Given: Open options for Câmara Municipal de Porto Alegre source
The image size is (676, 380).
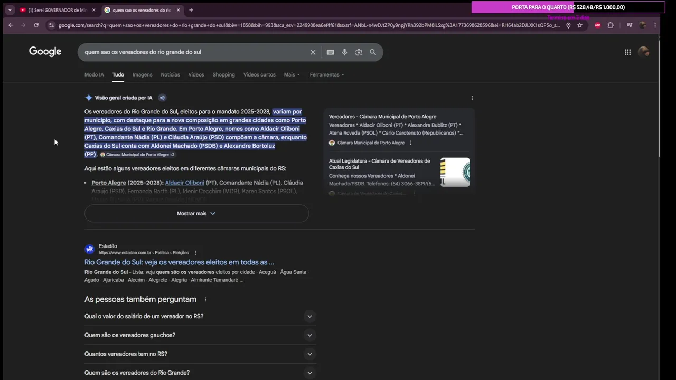Looking at the screenshot, I should (x=410, y=142).
